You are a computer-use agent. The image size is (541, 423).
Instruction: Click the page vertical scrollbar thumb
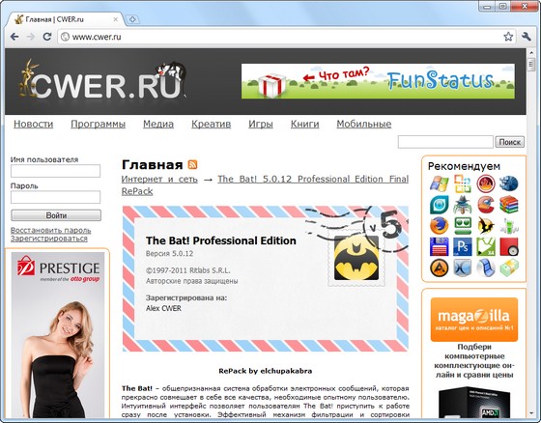point(531,66)
